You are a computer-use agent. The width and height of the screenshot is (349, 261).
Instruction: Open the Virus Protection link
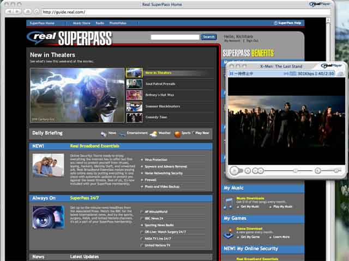tap(156, 160)
